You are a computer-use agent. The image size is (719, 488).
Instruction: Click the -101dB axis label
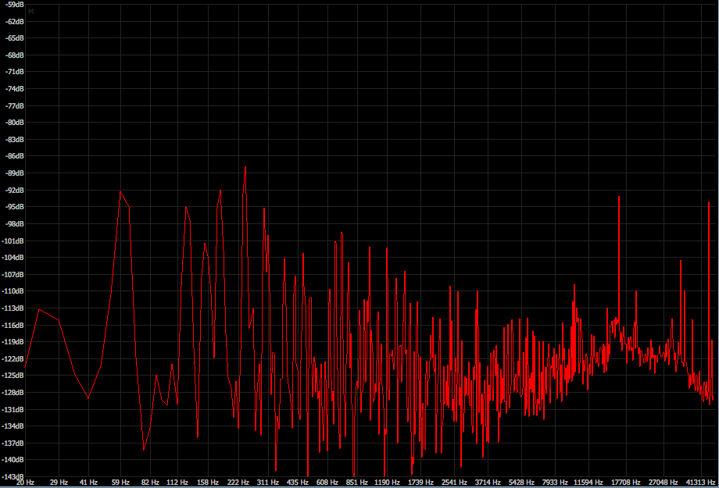tap(13, 240)
